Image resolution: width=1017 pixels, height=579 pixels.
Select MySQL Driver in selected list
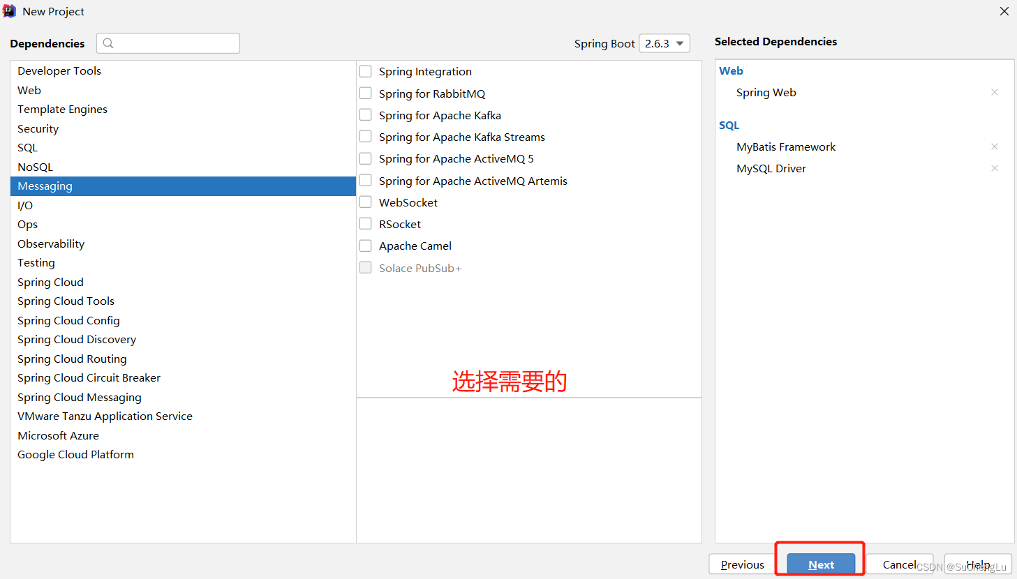[771, 168]
